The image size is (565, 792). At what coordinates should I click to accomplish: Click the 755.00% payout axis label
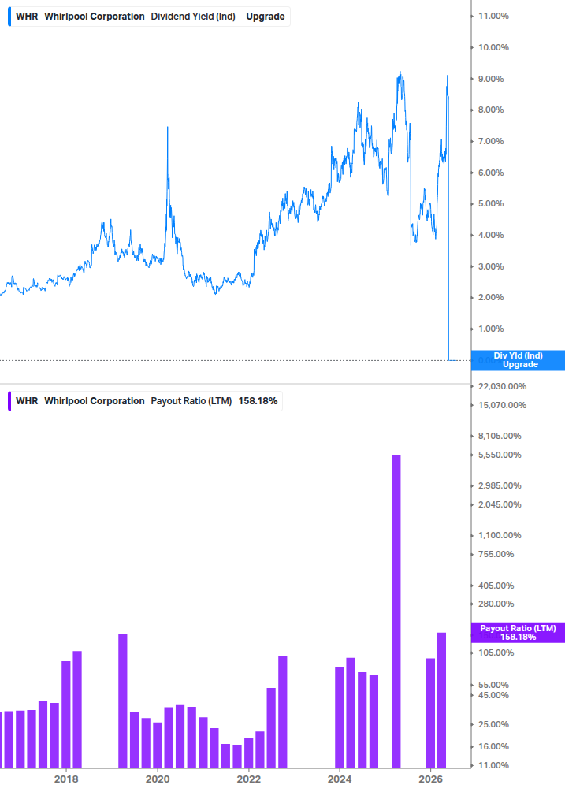pos(496,554)
